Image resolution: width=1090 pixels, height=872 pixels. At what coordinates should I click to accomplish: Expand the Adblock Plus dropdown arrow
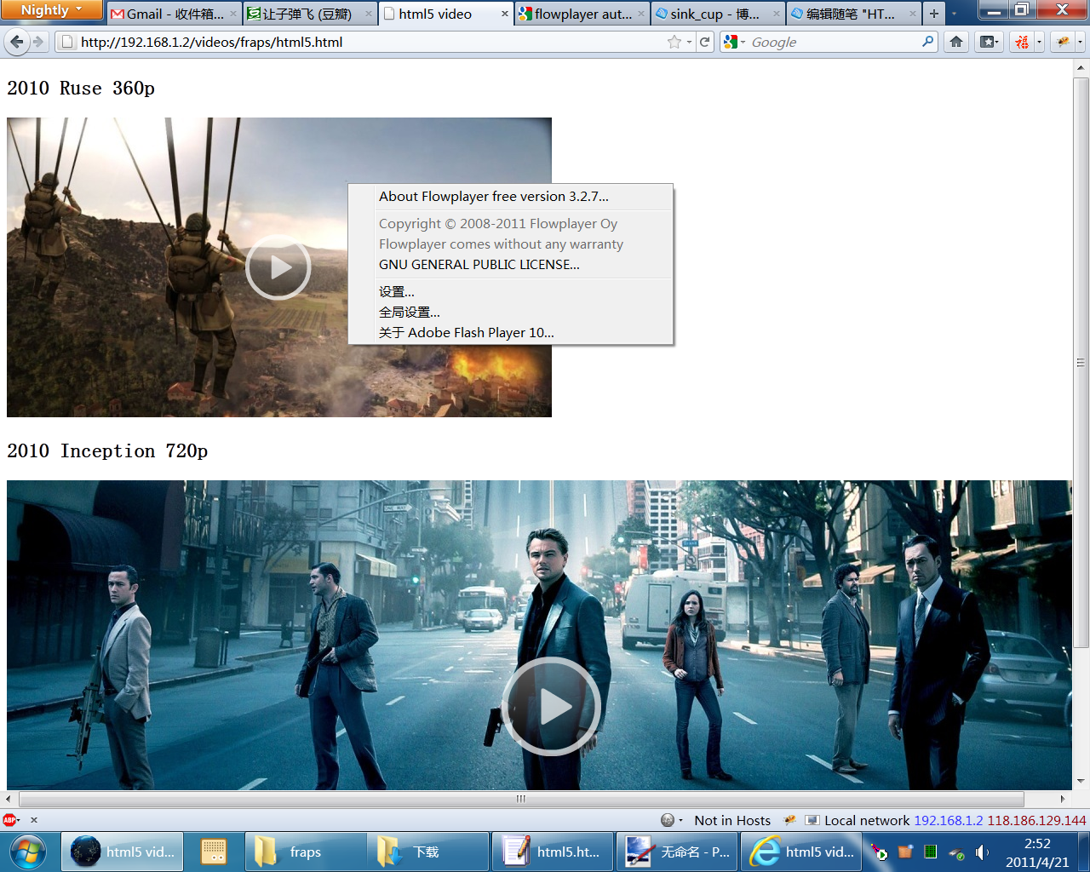[x=19, y=820]
